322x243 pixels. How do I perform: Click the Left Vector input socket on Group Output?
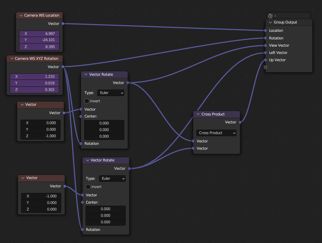coord(266,53)
